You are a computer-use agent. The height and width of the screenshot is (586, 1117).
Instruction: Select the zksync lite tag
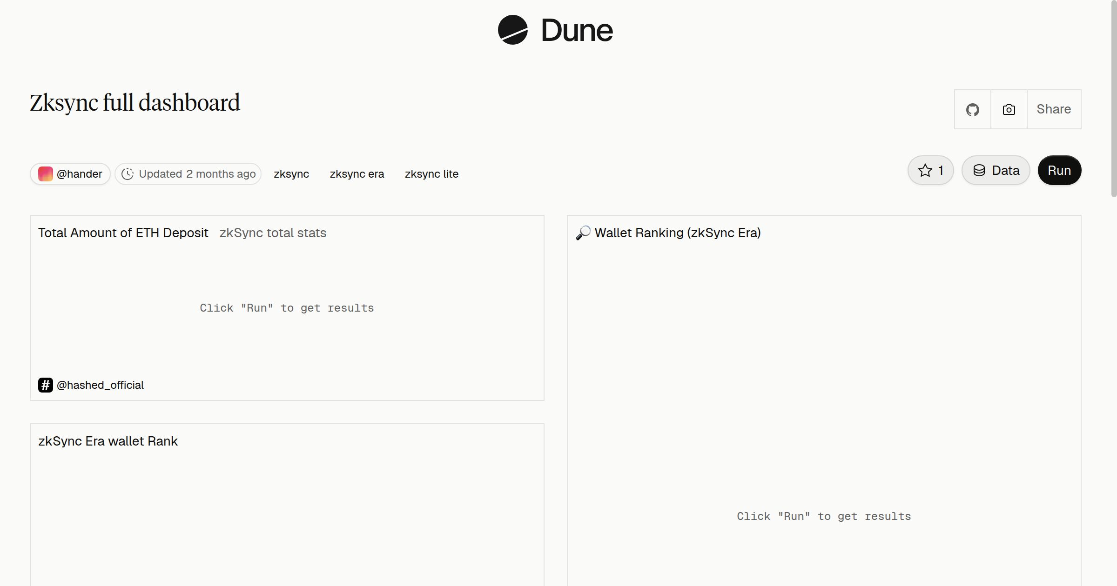click(431, 174)
